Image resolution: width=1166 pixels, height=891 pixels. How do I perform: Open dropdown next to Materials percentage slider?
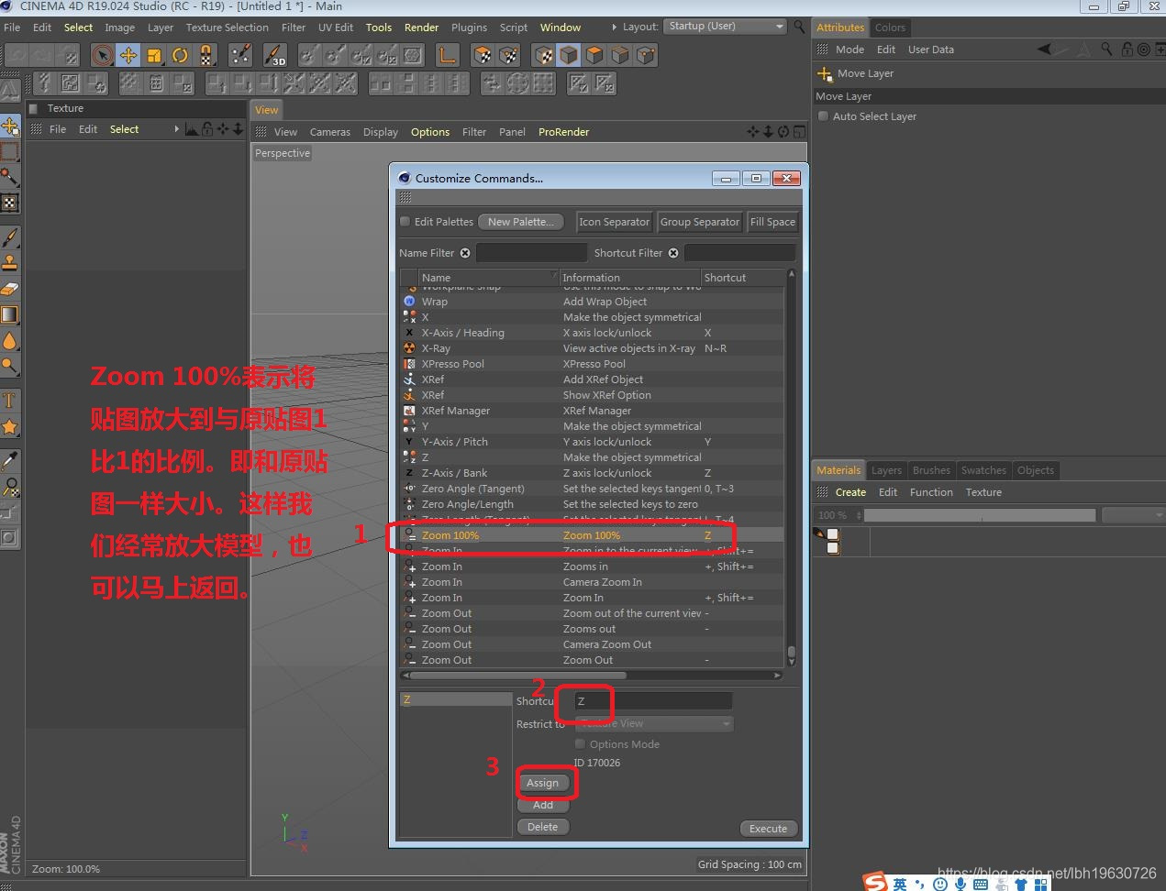coord(1133,515)
